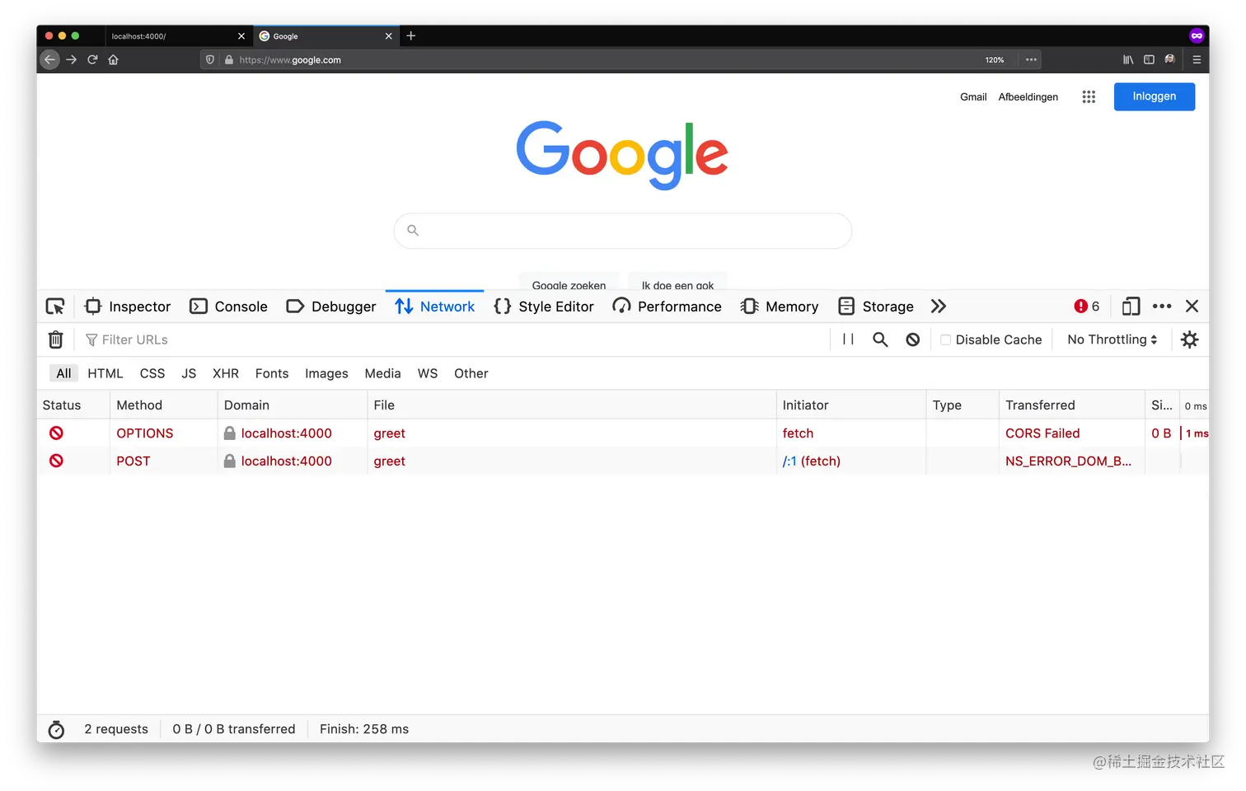This screenshot has height=791, width=1246.
Task: Open the library icon in toolbar
Action: pos(1128,59)
